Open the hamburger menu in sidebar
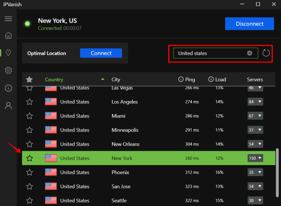The image size is (281, 206). click(x=8, y=19)
